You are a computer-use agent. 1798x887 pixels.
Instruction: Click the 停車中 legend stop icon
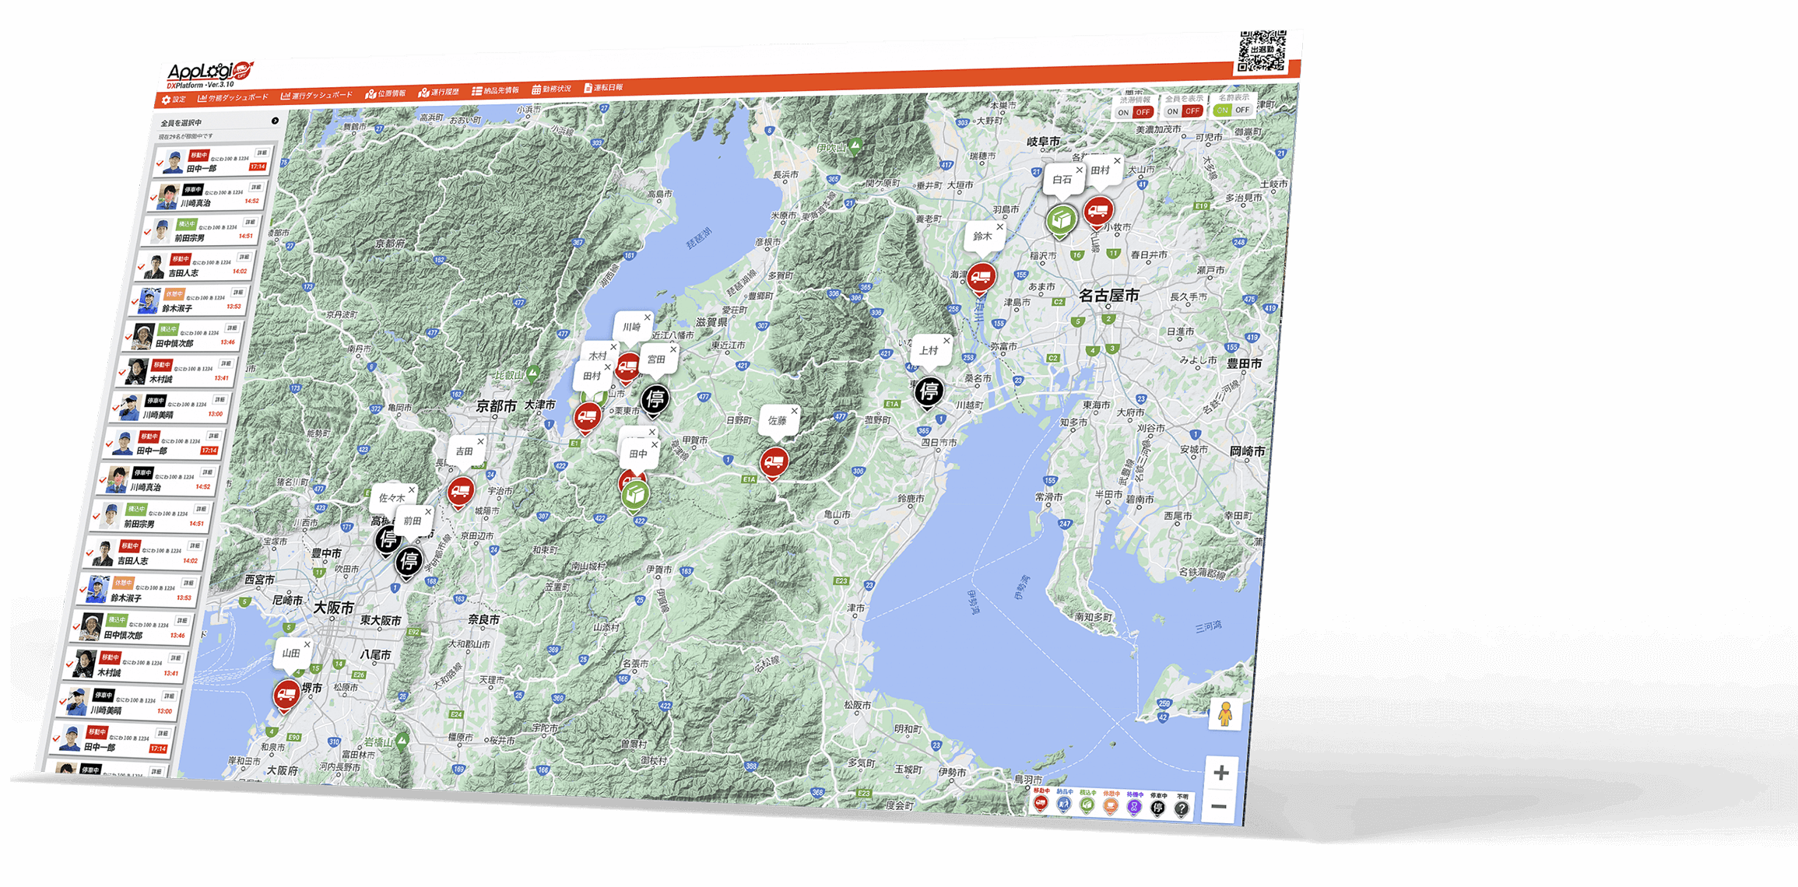1158,808
